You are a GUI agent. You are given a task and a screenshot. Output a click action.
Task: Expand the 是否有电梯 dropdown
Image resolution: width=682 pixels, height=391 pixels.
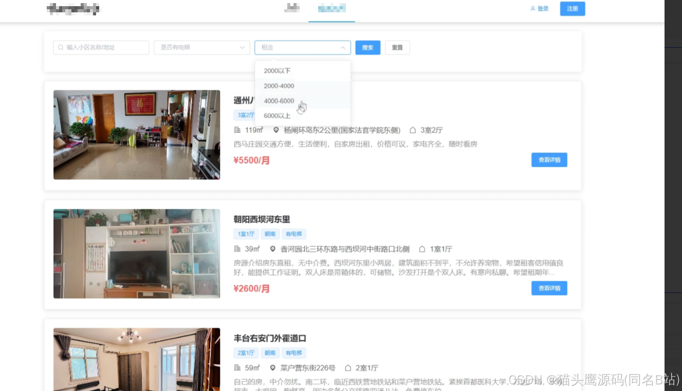pos(202,47)
